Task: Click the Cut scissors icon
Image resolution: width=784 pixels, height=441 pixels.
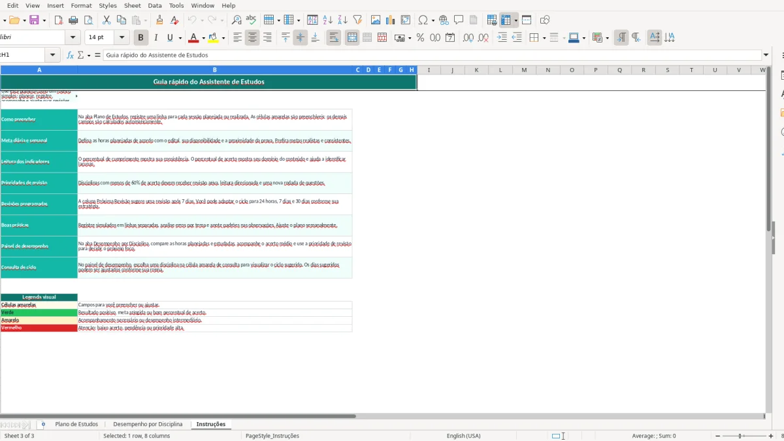Action: tap(106, 20)
